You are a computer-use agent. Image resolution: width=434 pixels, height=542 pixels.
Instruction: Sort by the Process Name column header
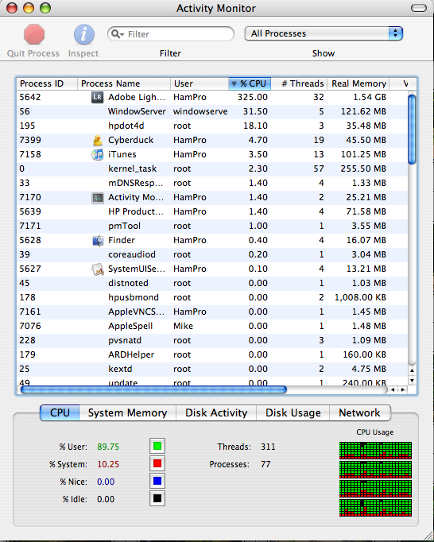coord(124,83)
